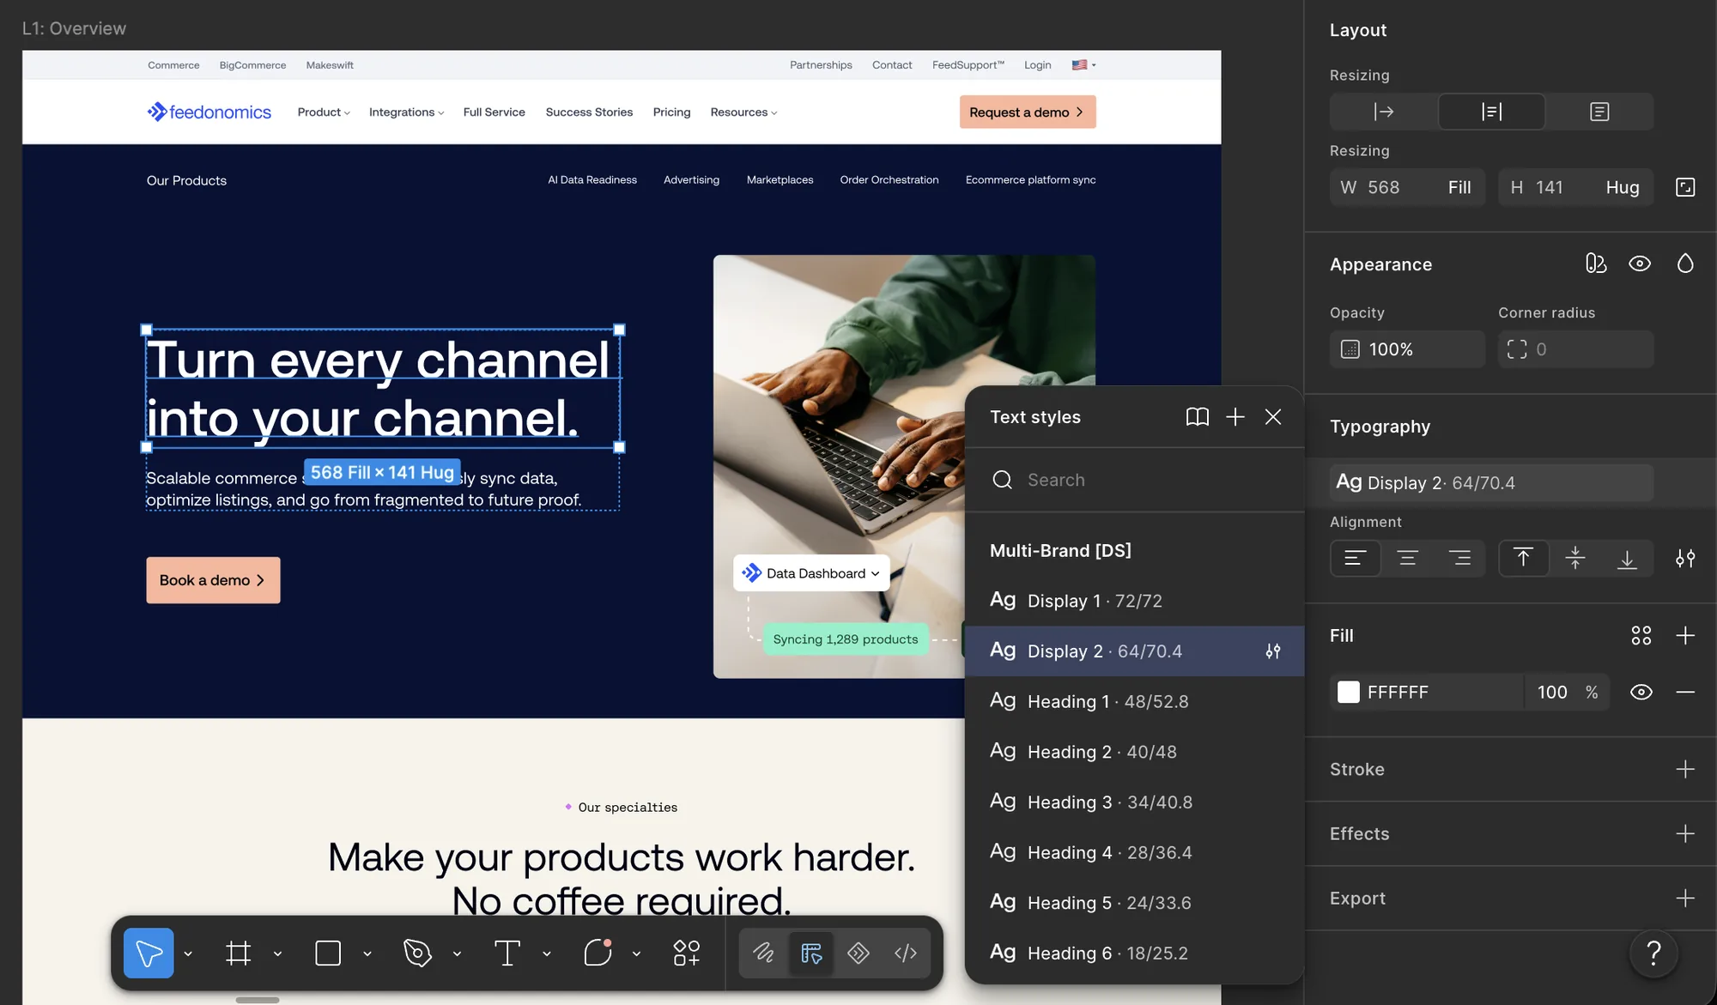Screen dimensions: 1717x1005
Task: Click the Request a demo button
Action: (x=1028, y=112)
